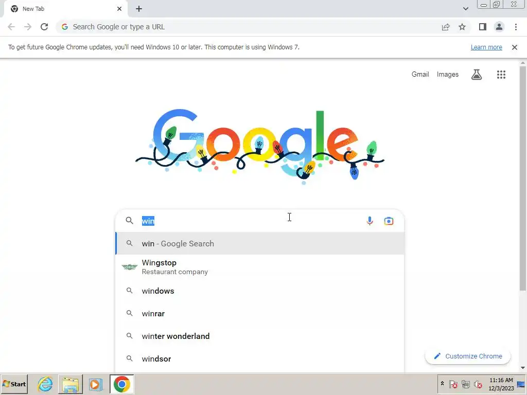This screenshot has height=395, width=527.
Task: Click the page vertical scrollbar
Action: pyautogui.click(x=523, y=178)
